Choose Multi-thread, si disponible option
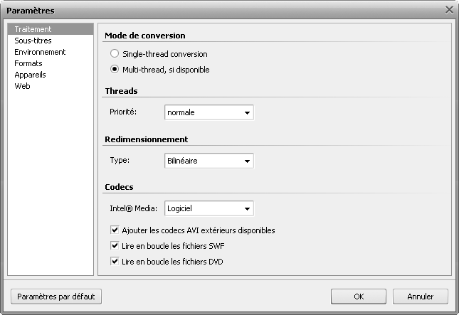The height and width of the screenshot is (315, 459). click(x=114, y=69)
